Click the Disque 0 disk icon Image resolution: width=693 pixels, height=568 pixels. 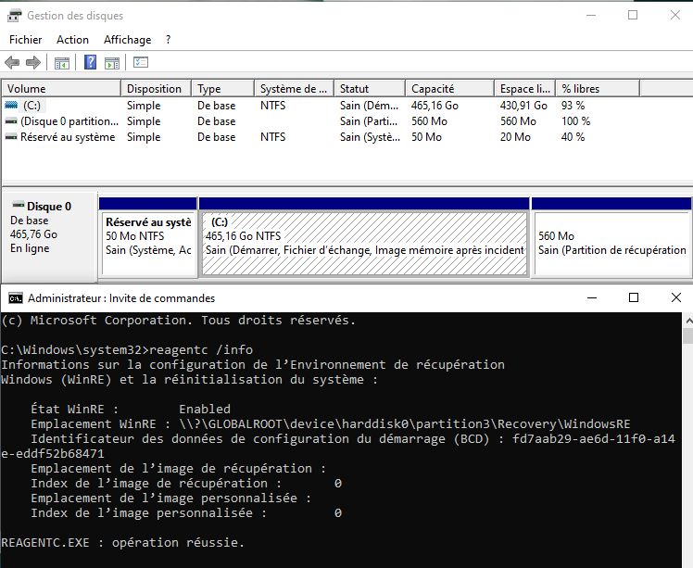[x=19, y=205]
